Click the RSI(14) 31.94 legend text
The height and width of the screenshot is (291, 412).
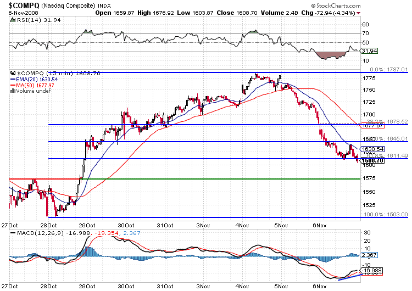click(38, 20)
